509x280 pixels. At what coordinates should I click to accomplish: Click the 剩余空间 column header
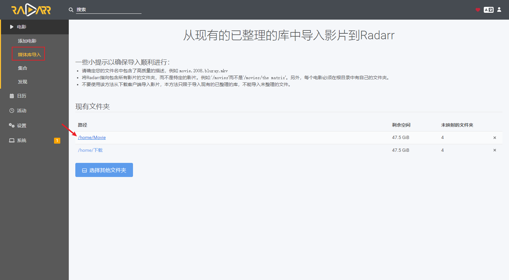(x=401, y=125)
